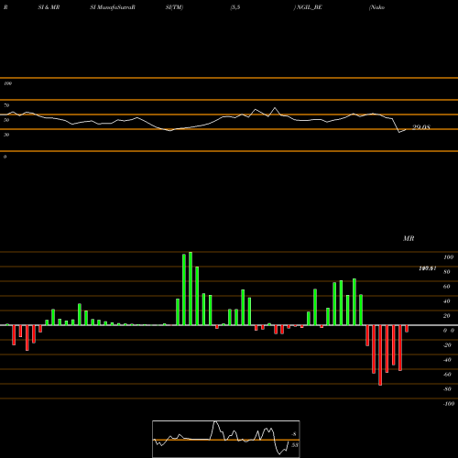The height and width of the screenshot is (458, 458).
Task: Click the MR axis label -100
Action: tap(449, 404)
